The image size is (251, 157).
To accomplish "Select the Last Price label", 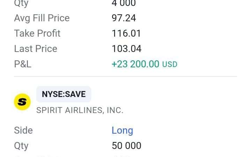I will tap(36, 49).
